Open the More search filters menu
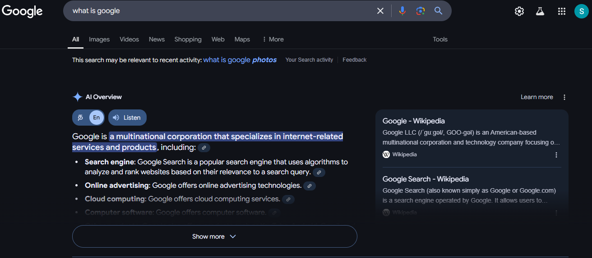The width and height of the screenshot is (592, 258). click(273, 39)
